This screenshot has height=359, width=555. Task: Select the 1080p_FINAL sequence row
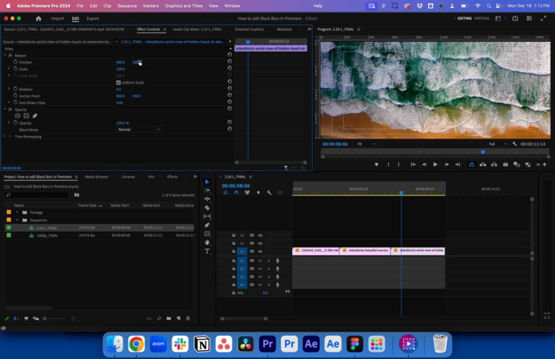(x=99, y=235)
